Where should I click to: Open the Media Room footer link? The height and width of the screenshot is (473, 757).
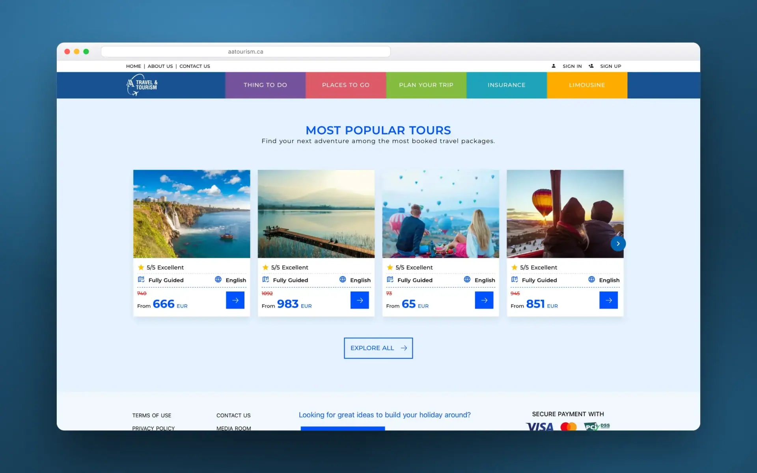coord(233,428)
